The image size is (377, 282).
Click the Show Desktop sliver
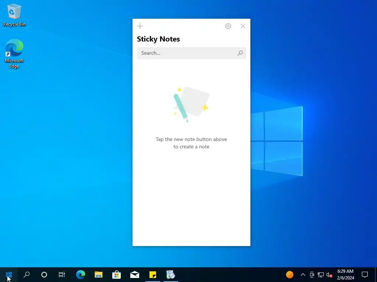[x=376, y=275]
